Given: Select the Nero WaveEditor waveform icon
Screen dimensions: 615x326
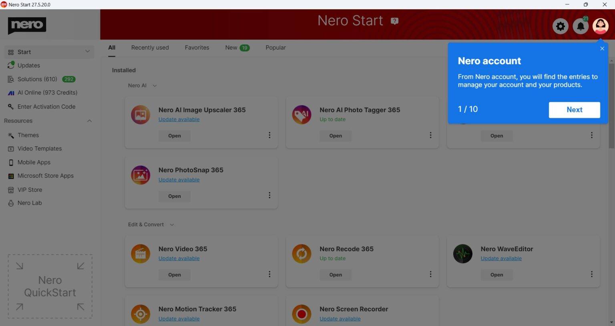Looking at the screenshot, I should pyautogui.click(x=462, y=253).
